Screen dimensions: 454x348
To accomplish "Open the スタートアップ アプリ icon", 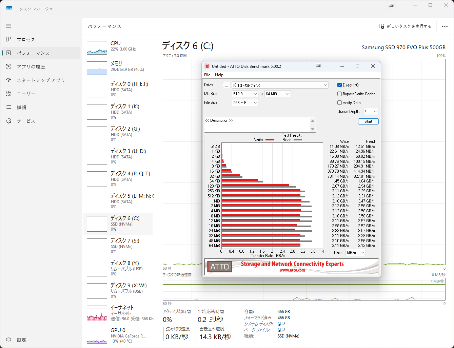I will (x=8, y=80).
